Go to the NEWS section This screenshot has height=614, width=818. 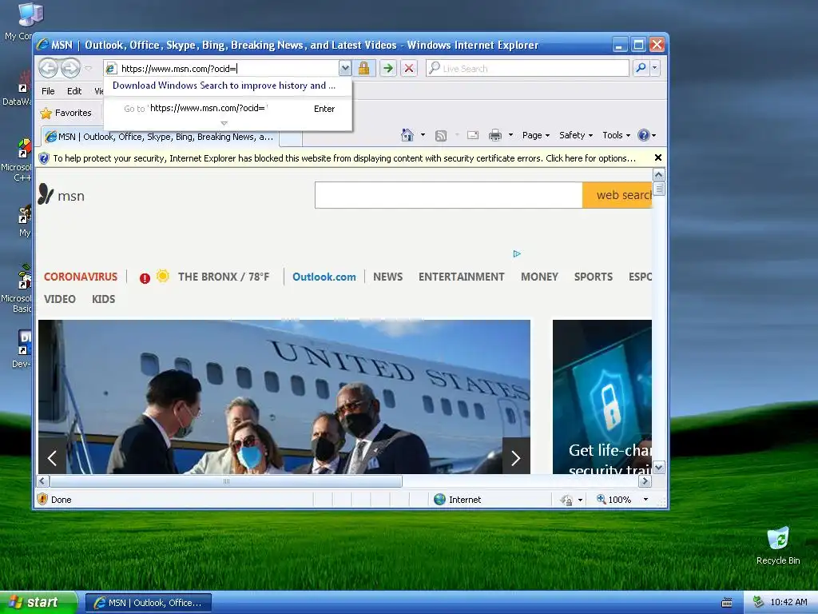387,277
